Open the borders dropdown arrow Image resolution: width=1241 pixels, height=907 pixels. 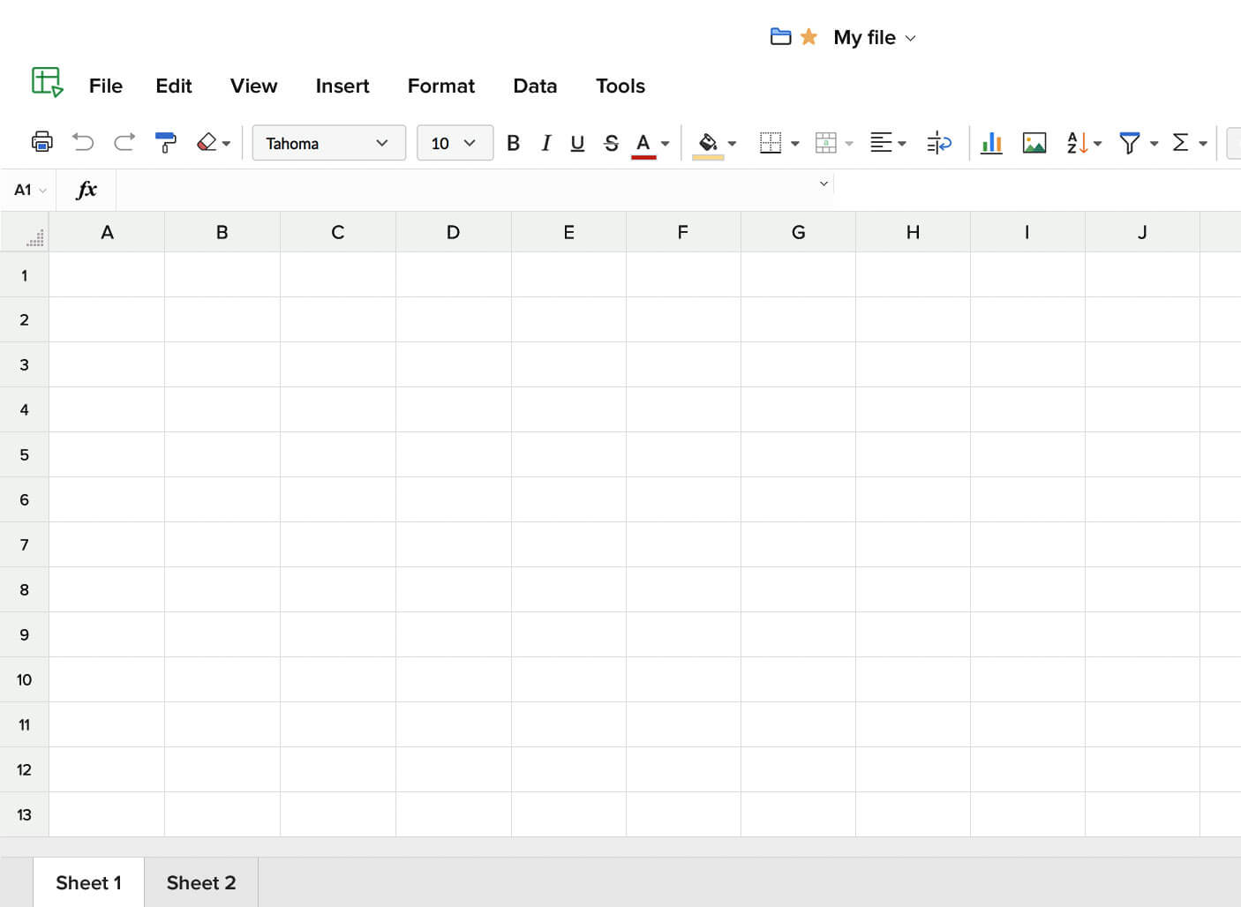point(795,144)
